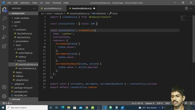
Task: Open Task View on taskbar
Action: click(x=56, y=108)
